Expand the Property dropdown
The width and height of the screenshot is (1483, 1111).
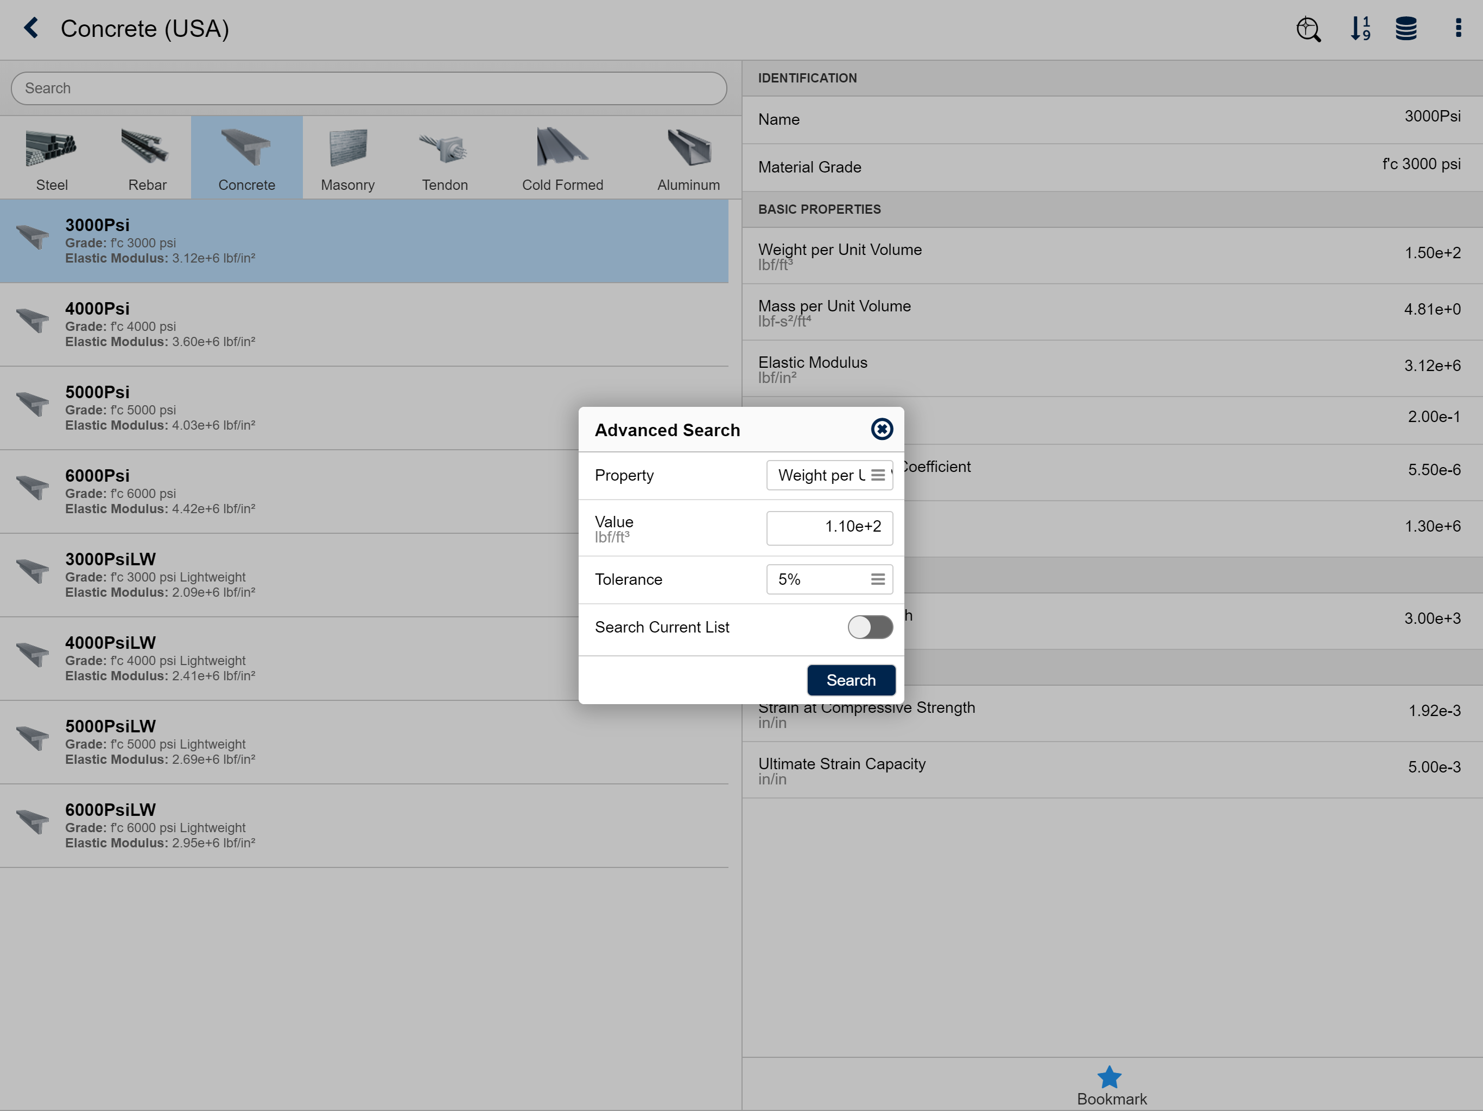[x=829, y=475]
